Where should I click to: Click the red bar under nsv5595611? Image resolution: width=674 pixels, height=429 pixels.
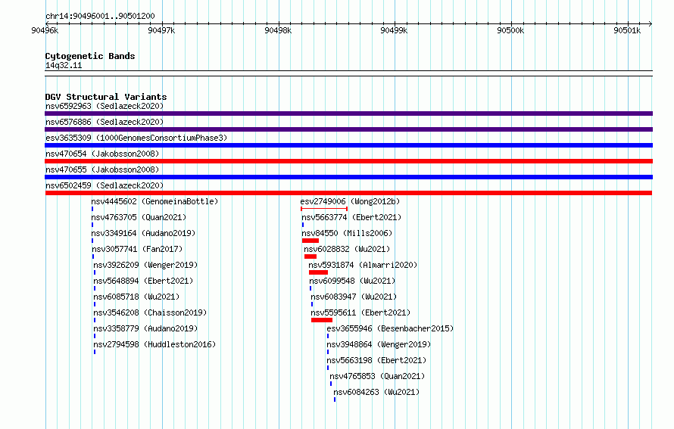click(x=322, y=320)
